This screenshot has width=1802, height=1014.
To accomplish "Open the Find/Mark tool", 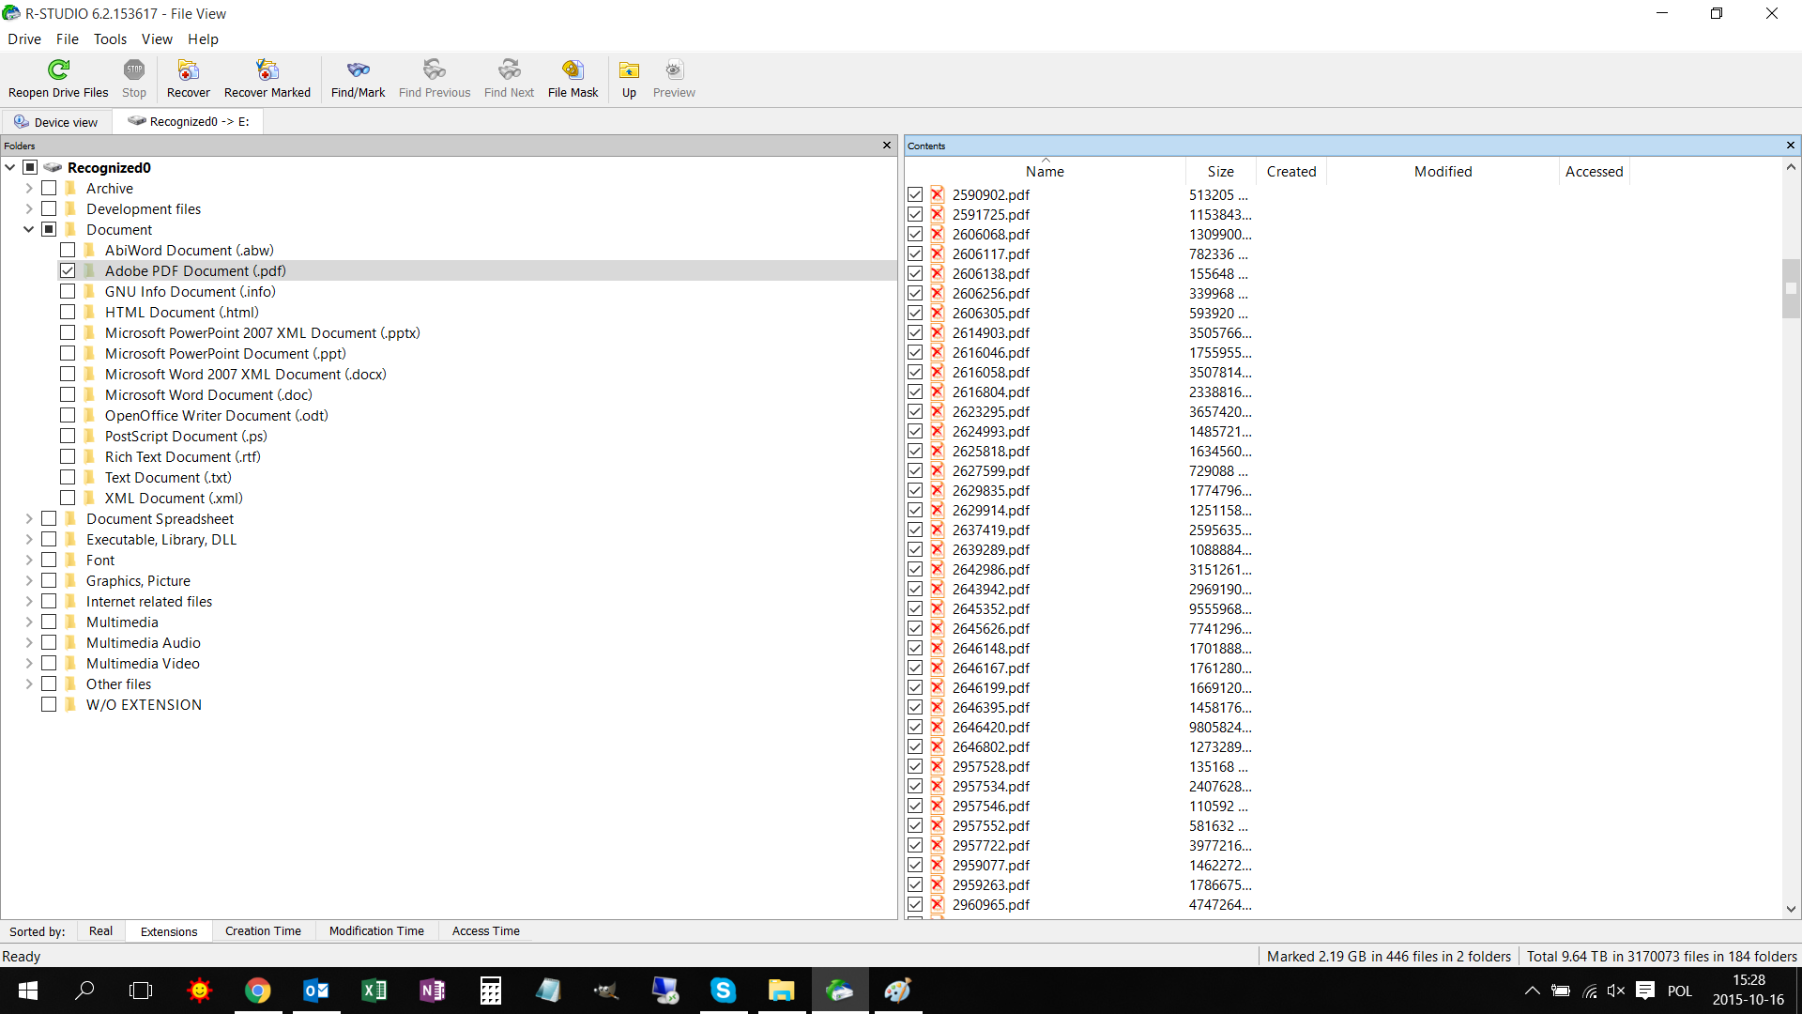I will (358, 70).
